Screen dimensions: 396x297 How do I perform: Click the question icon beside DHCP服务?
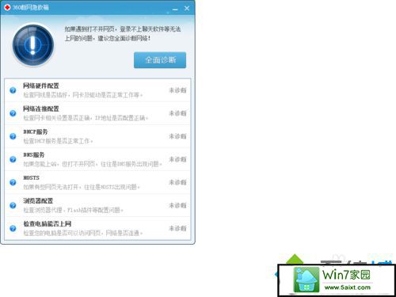point(13,136)
